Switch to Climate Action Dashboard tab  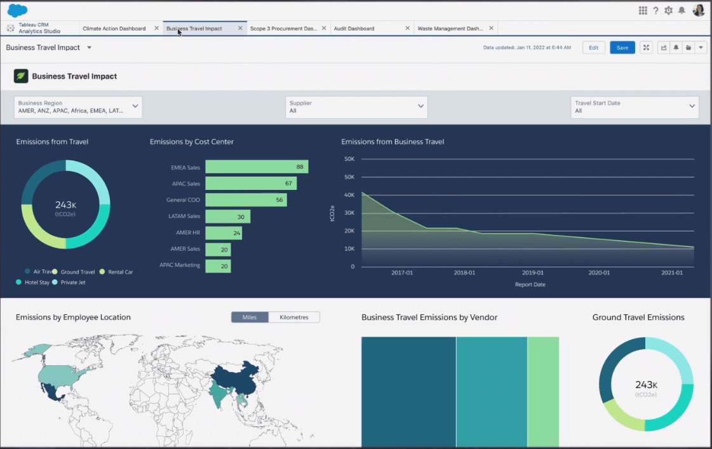114,29
